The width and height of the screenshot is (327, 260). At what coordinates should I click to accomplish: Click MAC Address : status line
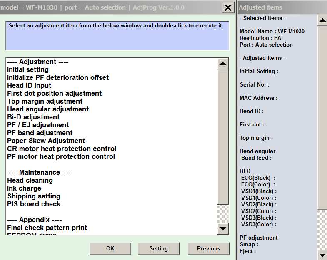[259, 98]
